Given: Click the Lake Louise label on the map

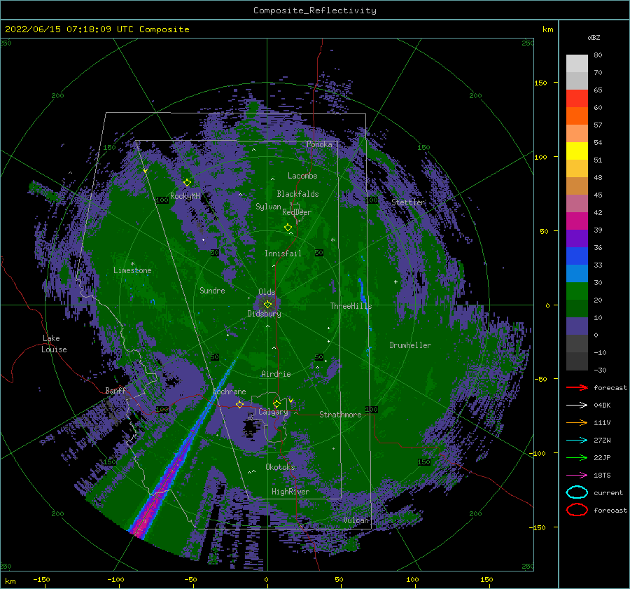Looking at the screenshot, I should coord(54,344).
